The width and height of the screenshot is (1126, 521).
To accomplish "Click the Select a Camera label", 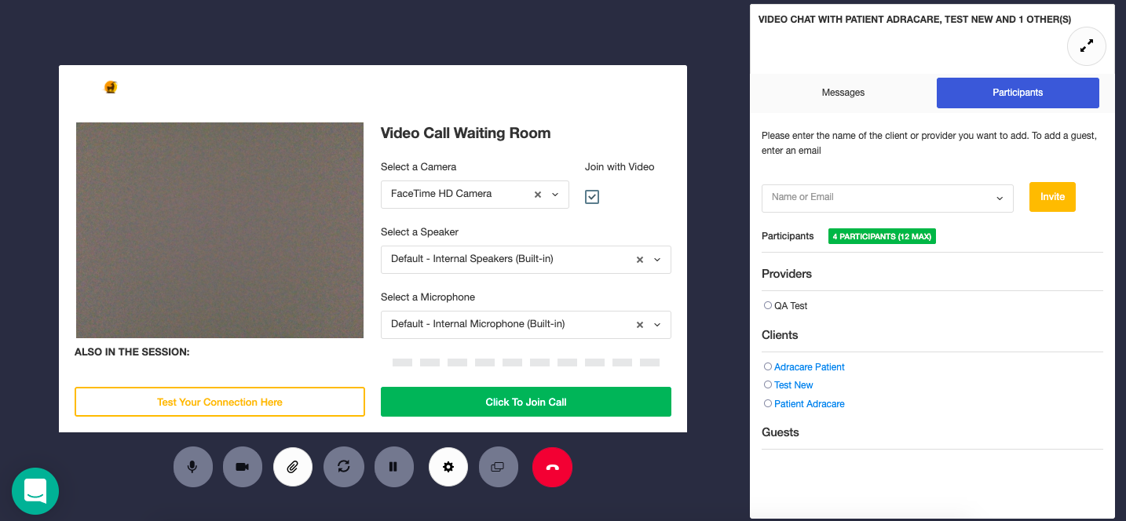I will pyautogui.click(x=419, y=167).
